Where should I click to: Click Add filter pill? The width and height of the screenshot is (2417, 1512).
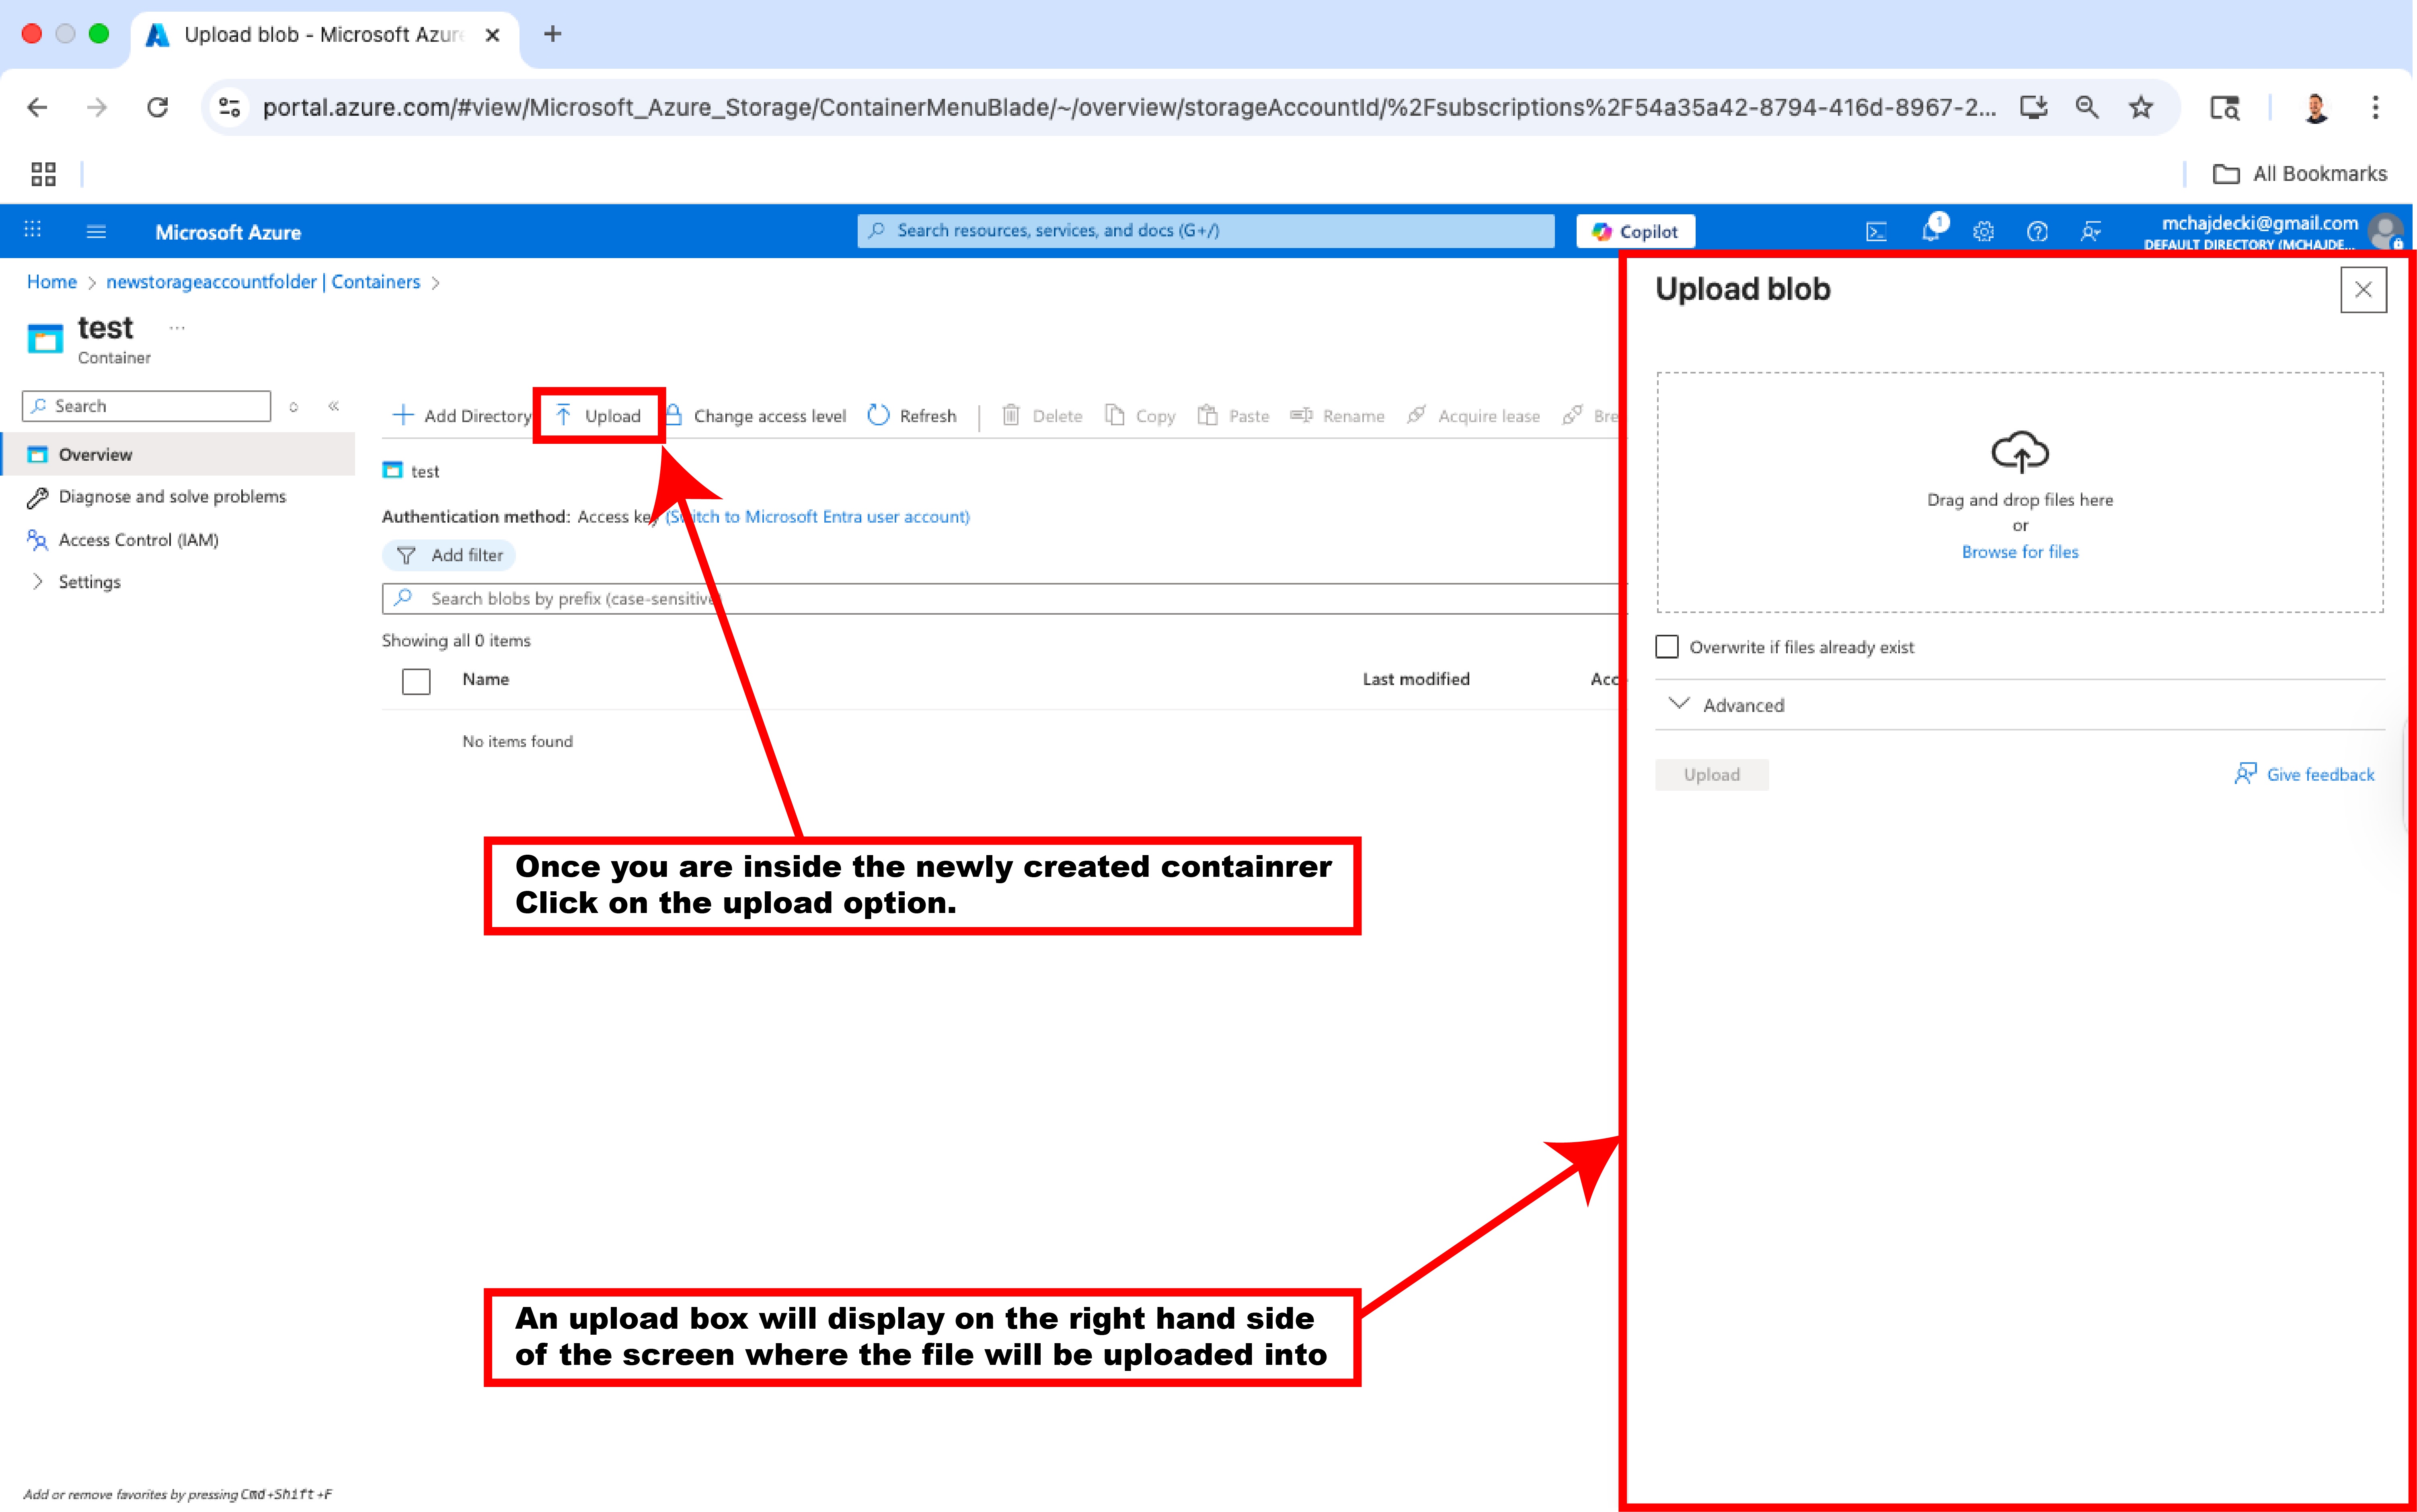450,555
